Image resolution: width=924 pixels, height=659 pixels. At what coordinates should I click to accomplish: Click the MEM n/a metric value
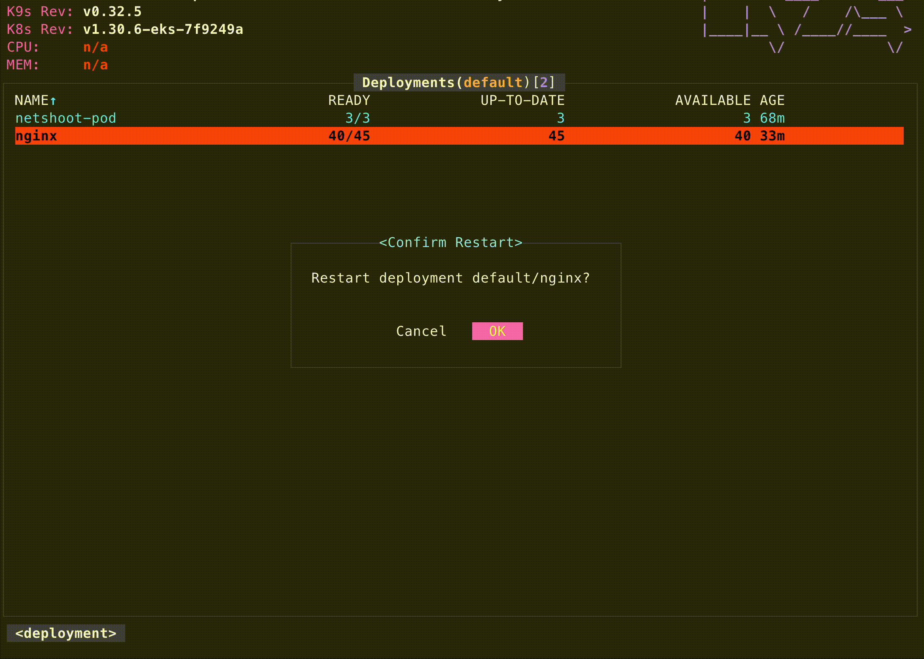(x=96, y=65)
